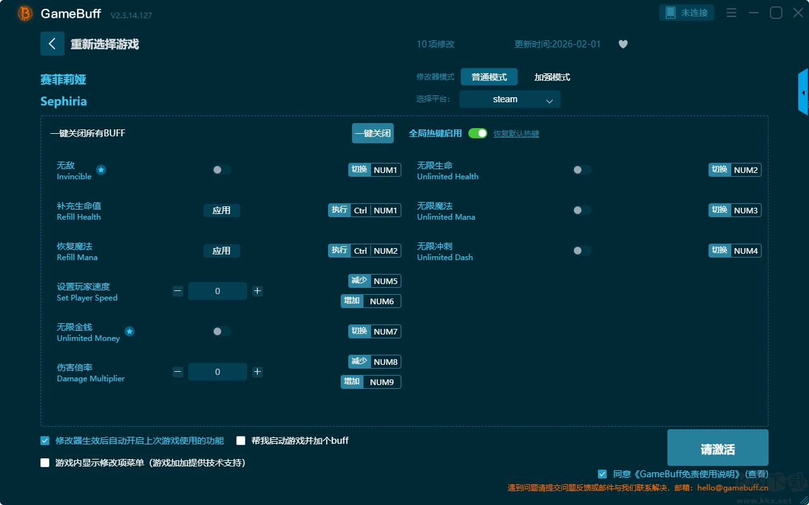
Task: Click the Set Player Speed value field
Action: tap(217, 291)
